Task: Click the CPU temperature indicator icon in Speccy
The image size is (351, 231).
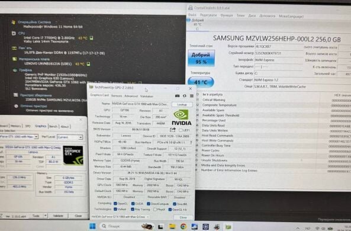Action: coord(91,38)
